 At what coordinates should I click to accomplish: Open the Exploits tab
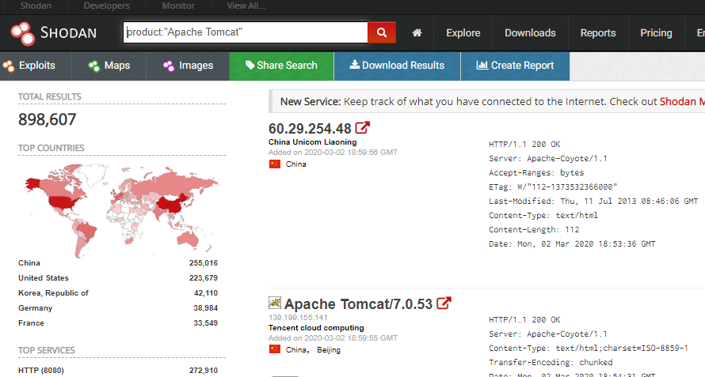36,66
